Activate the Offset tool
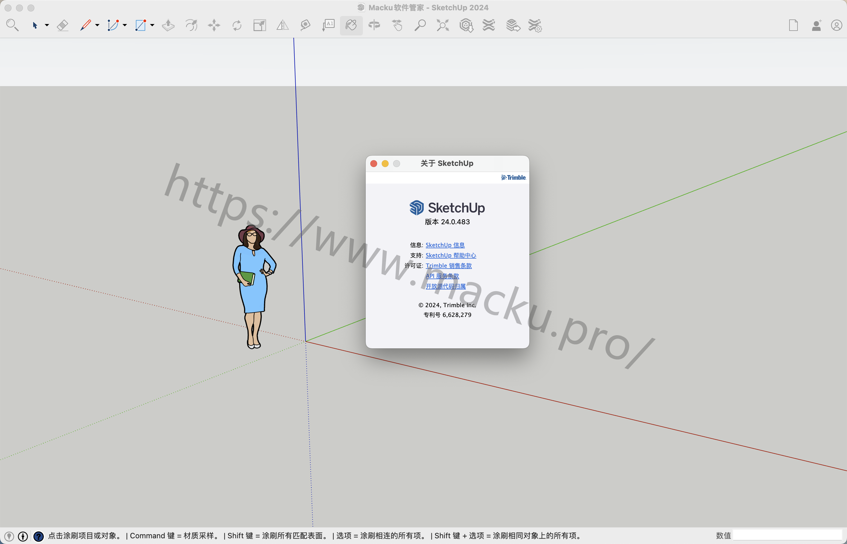 click(191, 25)
